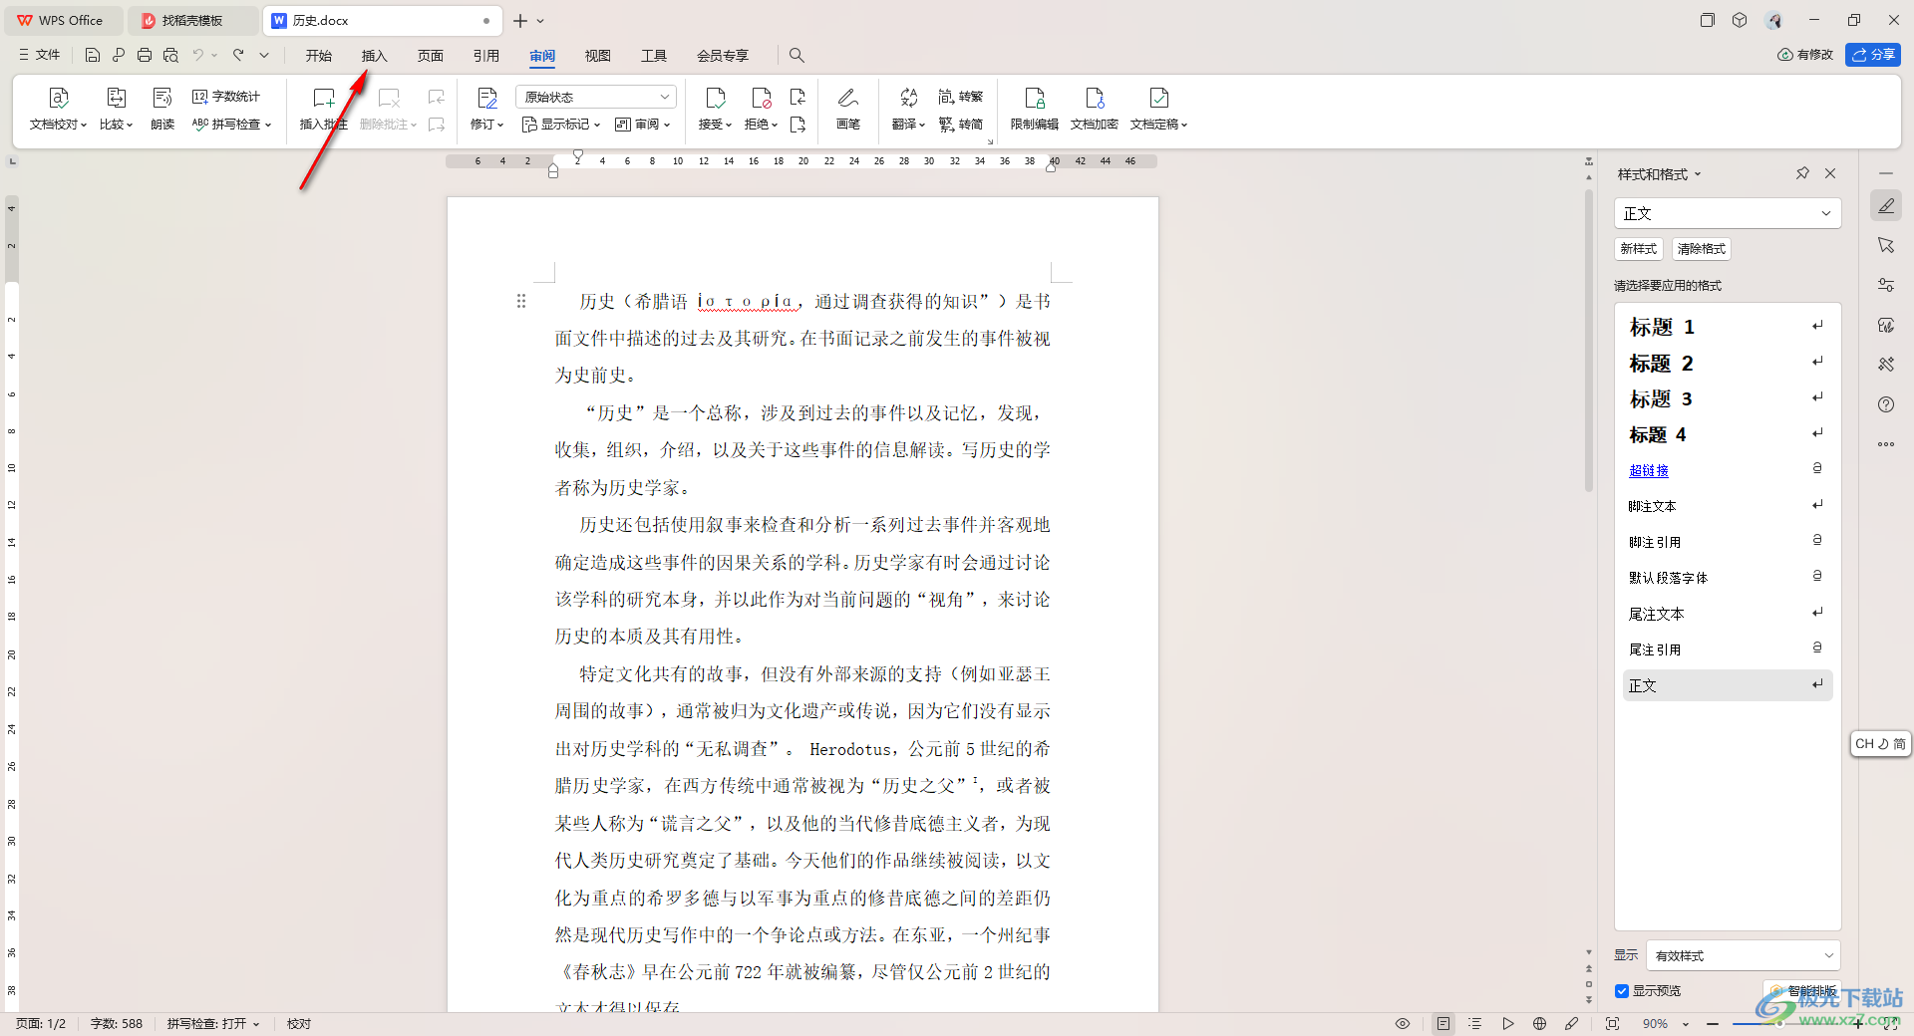Image resolution: width=1914 pixels, height=1036 pixels.
Task: Open the 文档校对 proofreading tool
Action: click(58, 110)
